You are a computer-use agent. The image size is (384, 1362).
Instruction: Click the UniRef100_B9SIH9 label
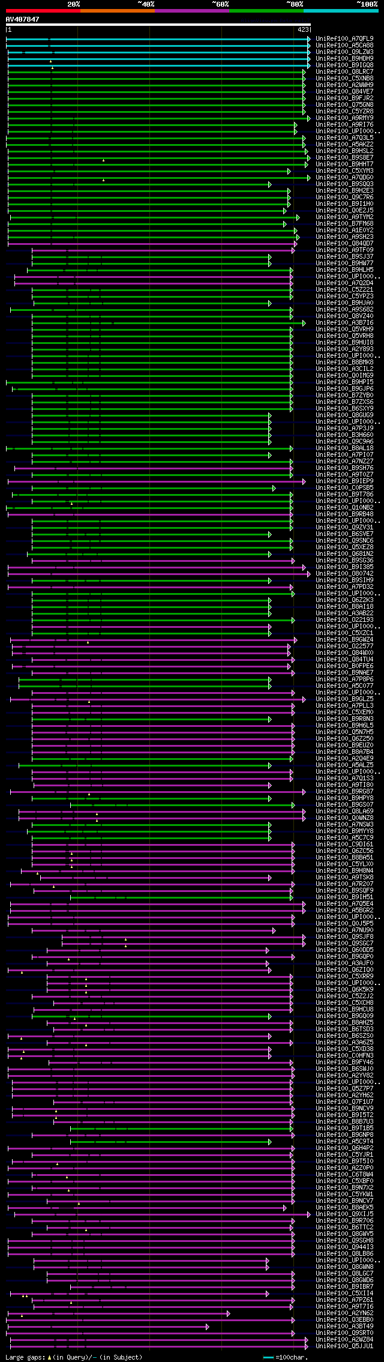coord(344,580)
